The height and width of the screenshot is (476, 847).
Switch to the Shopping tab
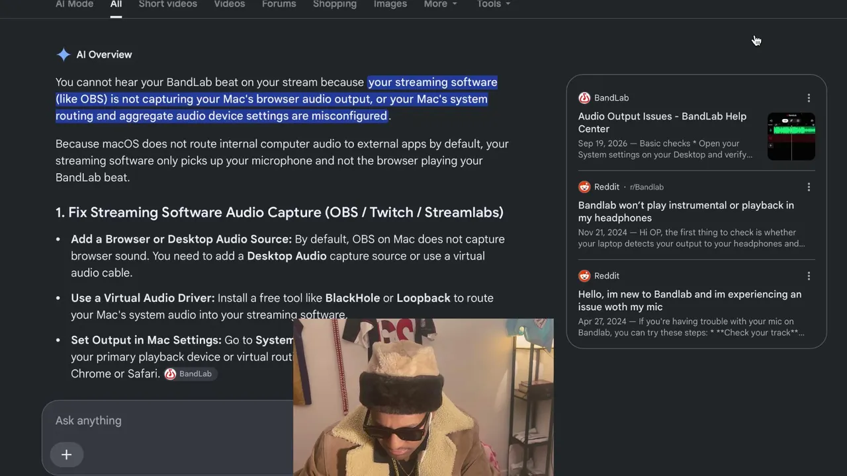(x=335, y=5)
